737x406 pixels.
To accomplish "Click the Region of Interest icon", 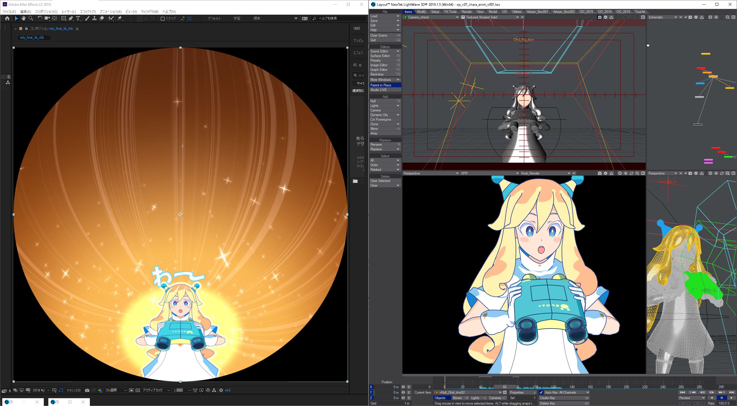I will click(131, 390).
